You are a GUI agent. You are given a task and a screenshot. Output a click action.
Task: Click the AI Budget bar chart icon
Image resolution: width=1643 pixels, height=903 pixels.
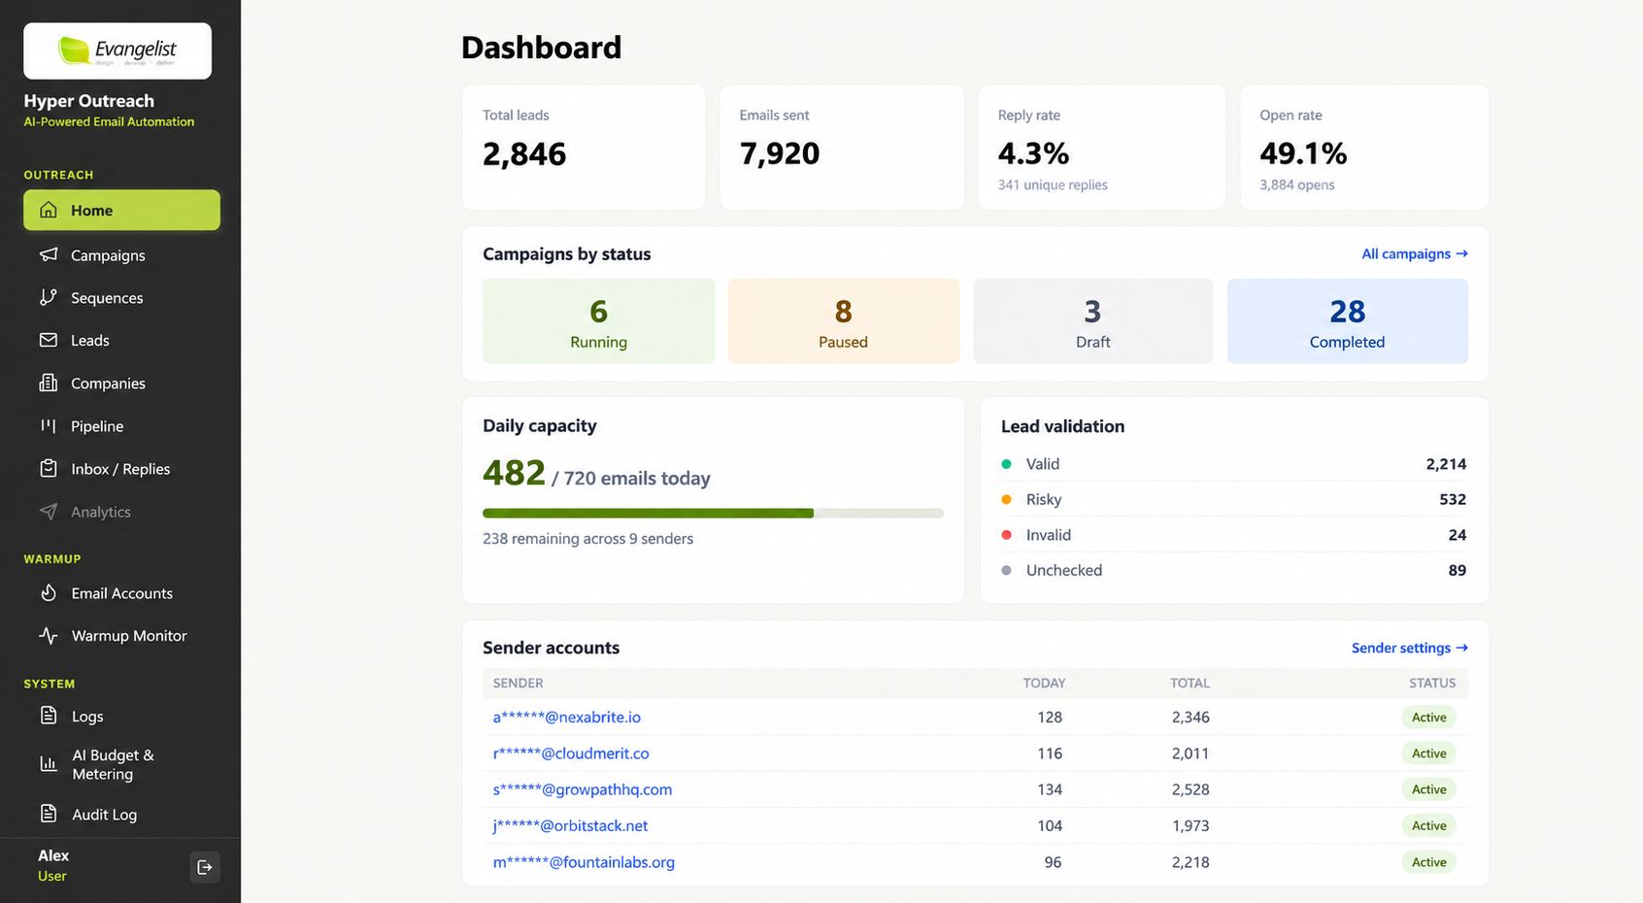(x=49, y=763)
